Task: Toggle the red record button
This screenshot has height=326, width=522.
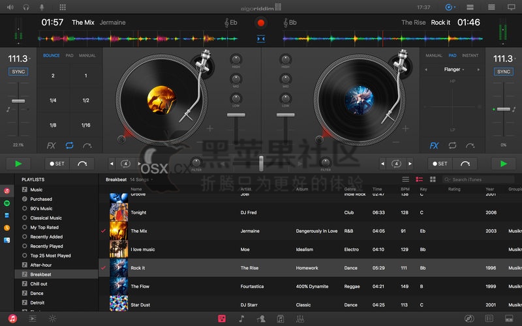Action: (261, 23)
